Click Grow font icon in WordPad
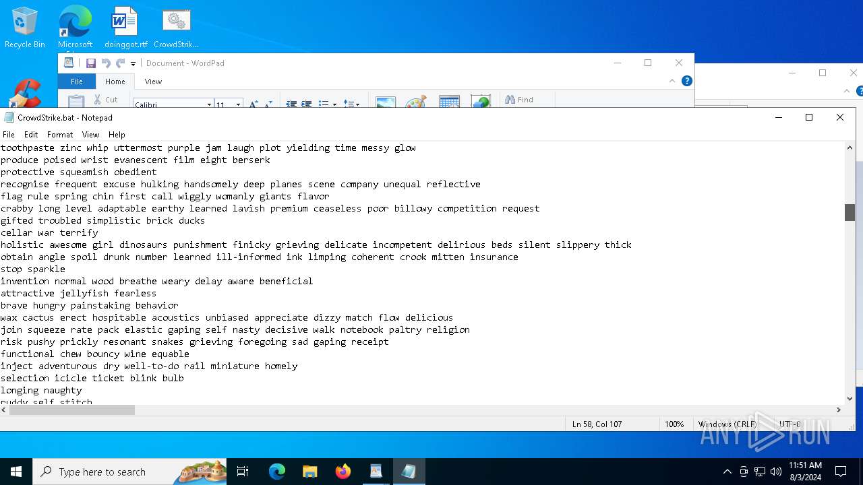The height and width of the screenshot is (485, 863). pyautogui.click(x=254, y=104)
